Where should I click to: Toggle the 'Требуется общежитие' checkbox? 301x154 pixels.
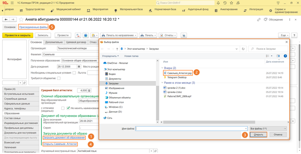59,78
